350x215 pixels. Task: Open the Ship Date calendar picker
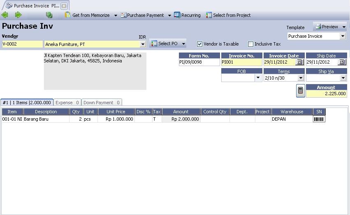click(342, 62)
